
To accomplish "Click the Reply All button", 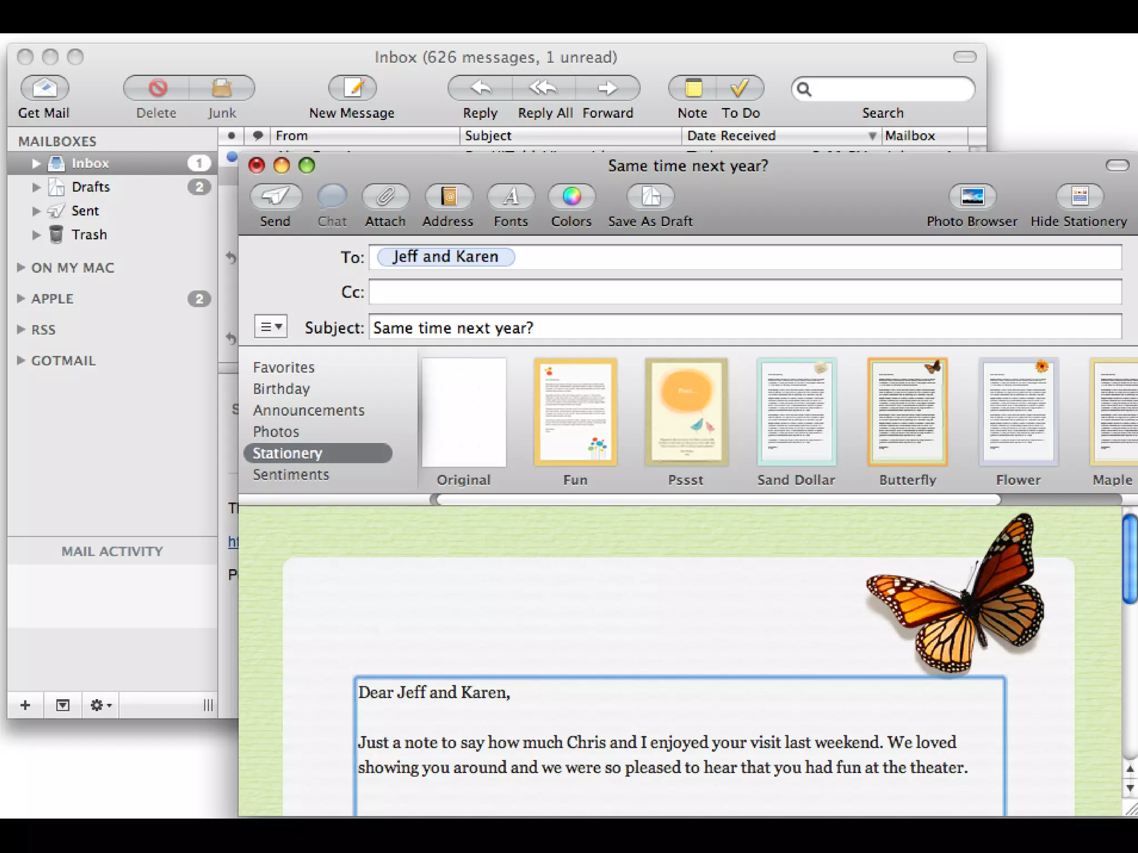I will pyautogui.click(x=543, y=88).
